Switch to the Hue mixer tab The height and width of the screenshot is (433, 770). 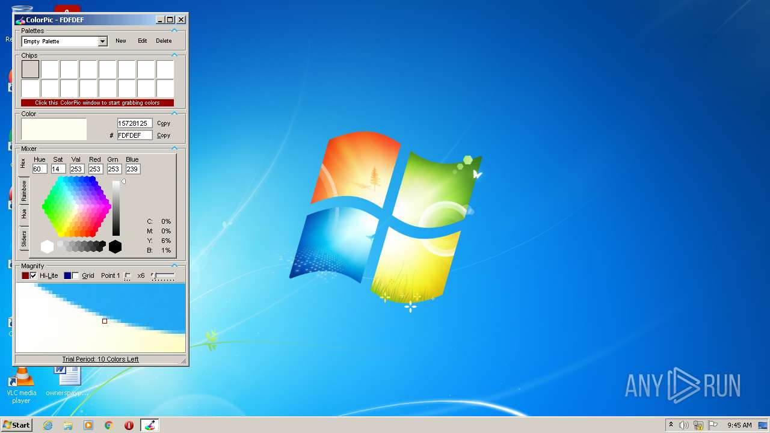pyautogui.click(x=23, y=214)
